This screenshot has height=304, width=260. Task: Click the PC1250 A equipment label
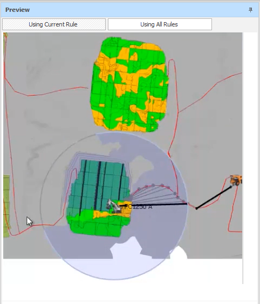138,207
